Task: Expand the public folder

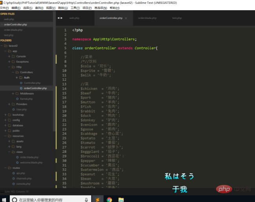Action: coord(6,131)
